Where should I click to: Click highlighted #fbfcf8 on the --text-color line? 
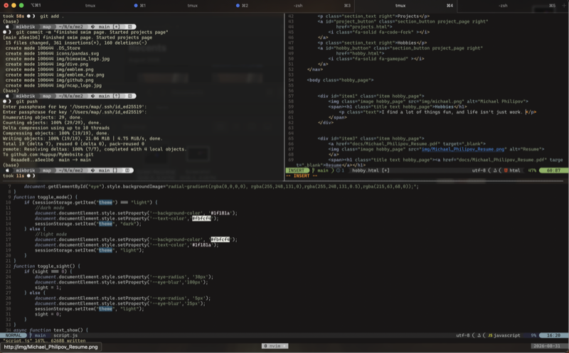pyautogui.click(x=201, y=218)
